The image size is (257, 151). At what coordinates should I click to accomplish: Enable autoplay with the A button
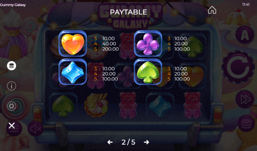(245, 35)
